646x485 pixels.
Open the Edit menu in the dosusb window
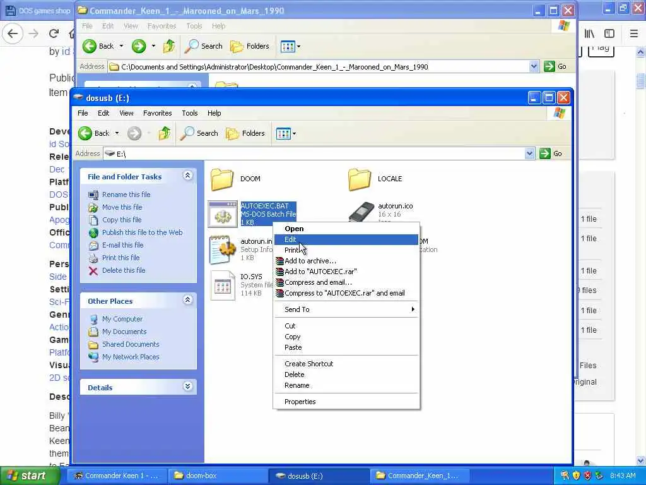click(103, 113)
